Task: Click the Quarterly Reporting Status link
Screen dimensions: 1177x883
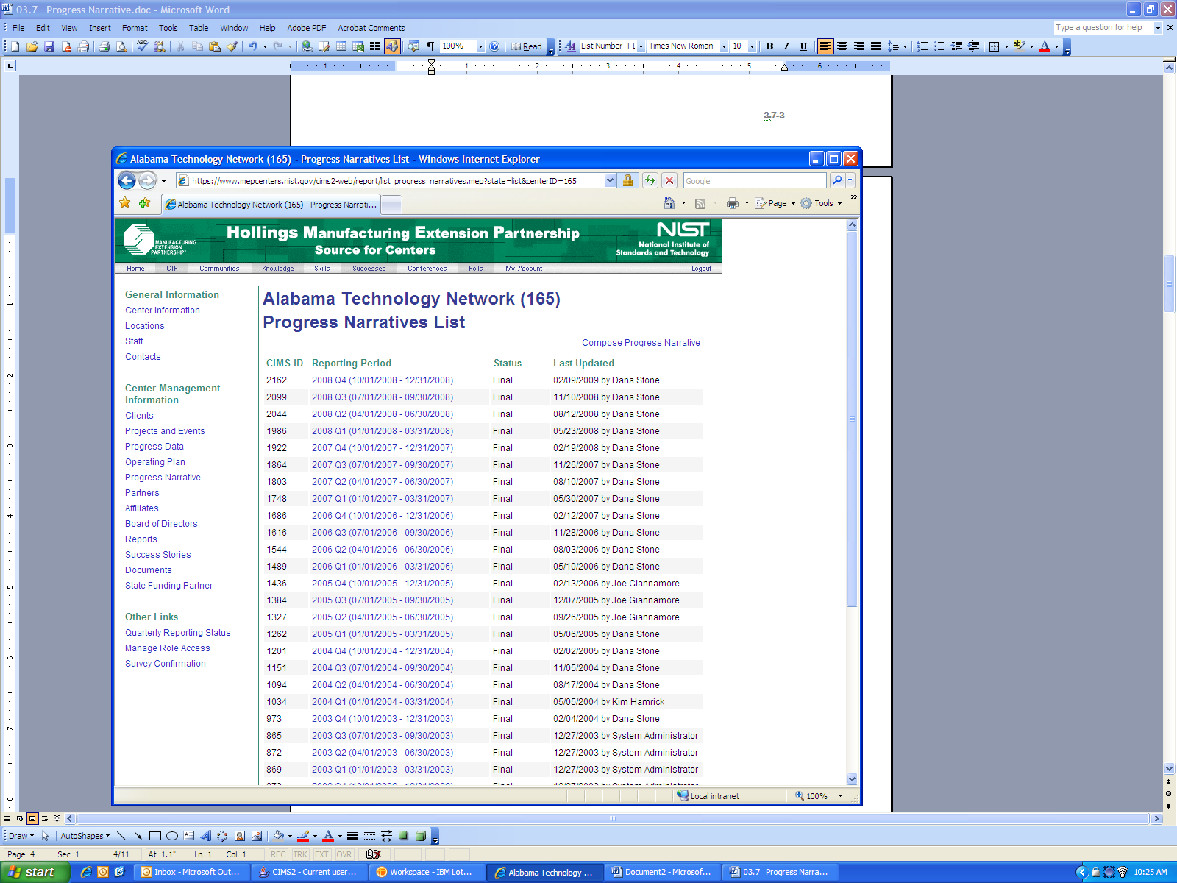Action: coord(178,633)
